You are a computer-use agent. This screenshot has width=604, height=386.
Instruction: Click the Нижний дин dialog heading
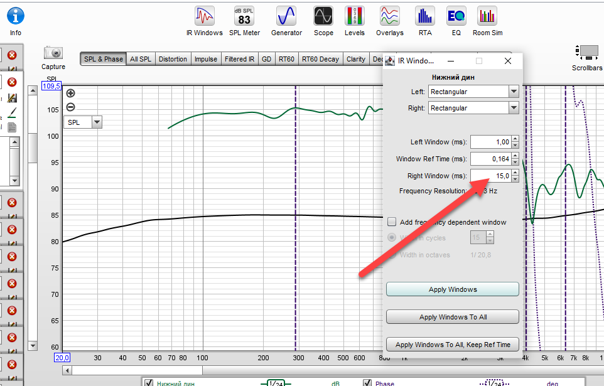point(453,77)
